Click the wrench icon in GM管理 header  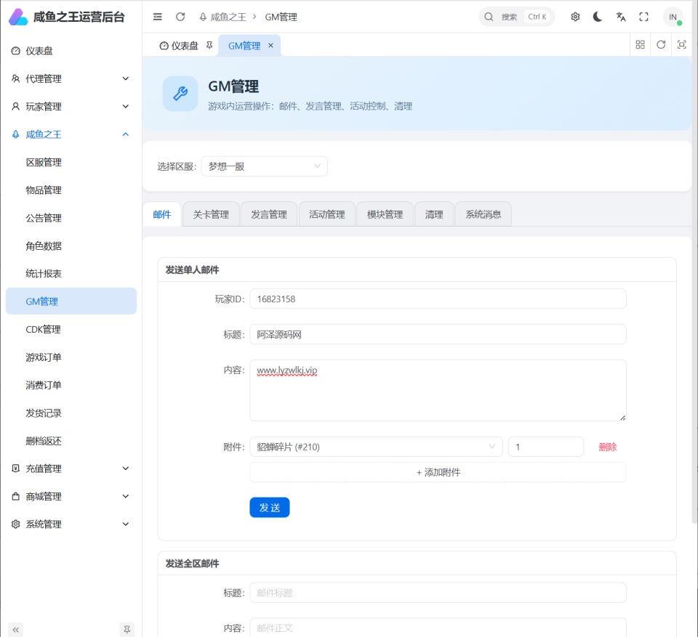[180, 94]
